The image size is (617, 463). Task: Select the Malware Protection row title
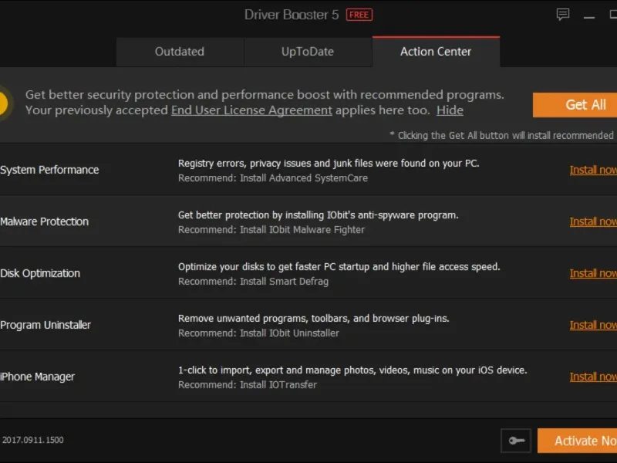point(45,221)
